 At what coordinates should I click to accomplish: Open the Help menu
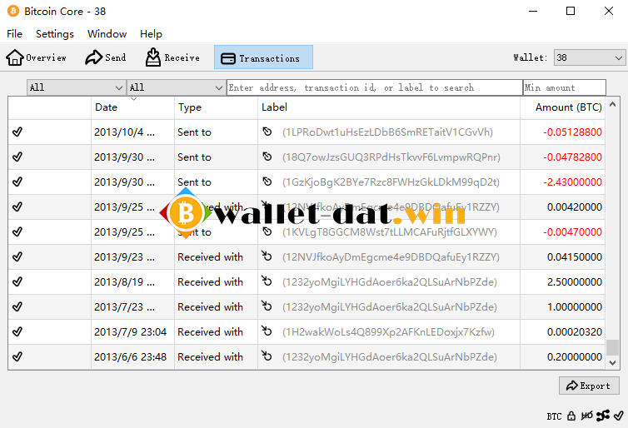click(151, 34)
